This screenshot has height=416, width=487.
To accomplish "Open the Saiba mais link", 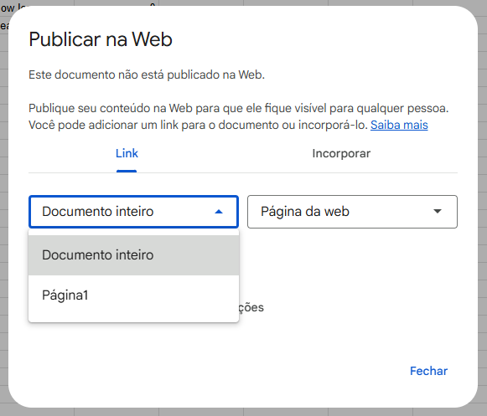I will click(x=399, y=125).
